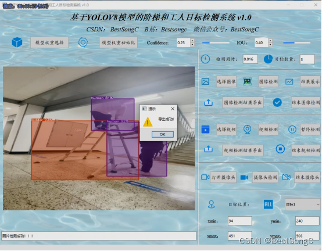The height and width of the screenshot is (251, 322).
Task: Click the blue checkmark end-image icon
Action: click(x=277, y=102)
